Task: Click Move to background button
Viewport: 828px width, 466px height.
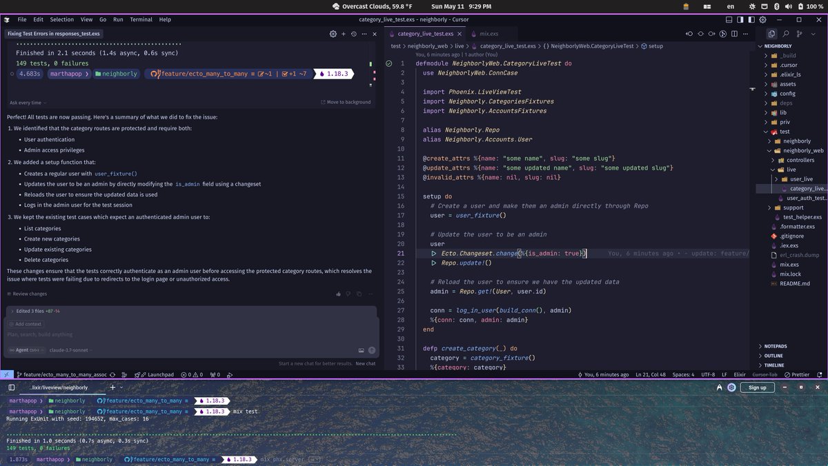Action: pyautogui.click(x=346, y=102)
